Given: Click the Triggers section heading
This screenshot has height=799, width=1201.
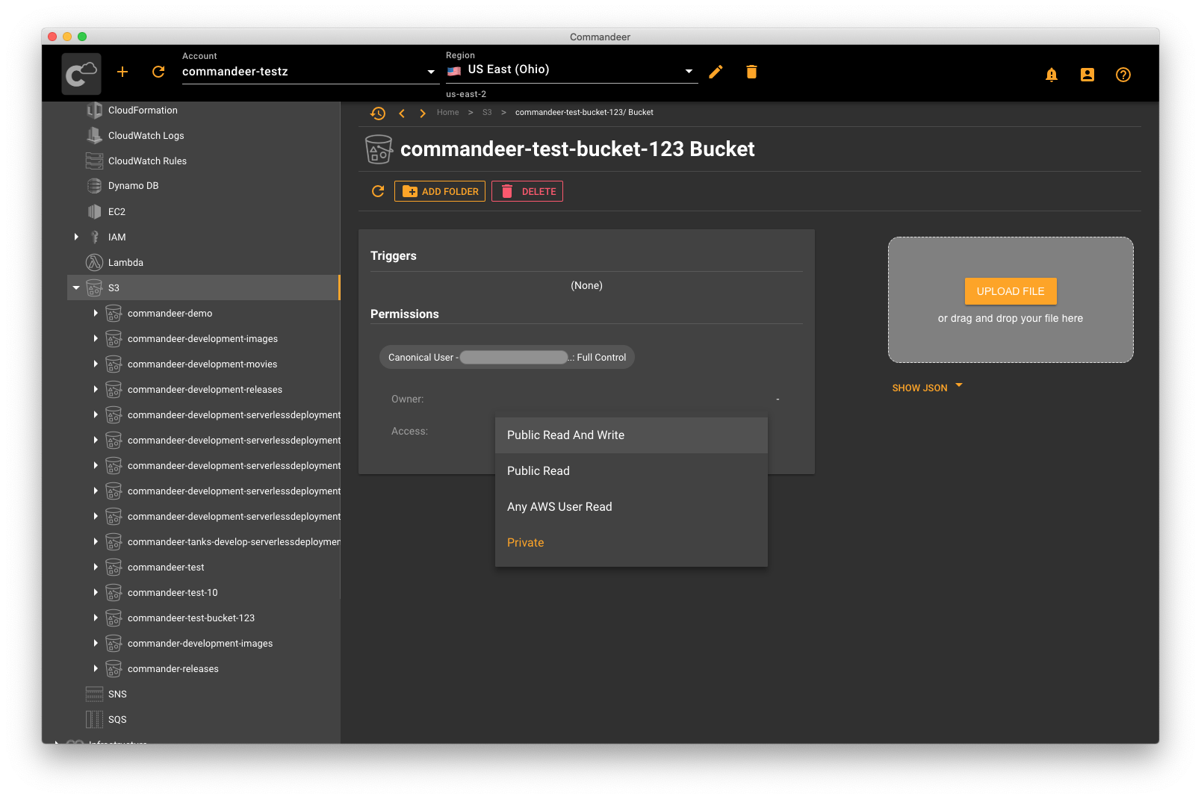Looking at the screenshot, I should coord(394,256).
